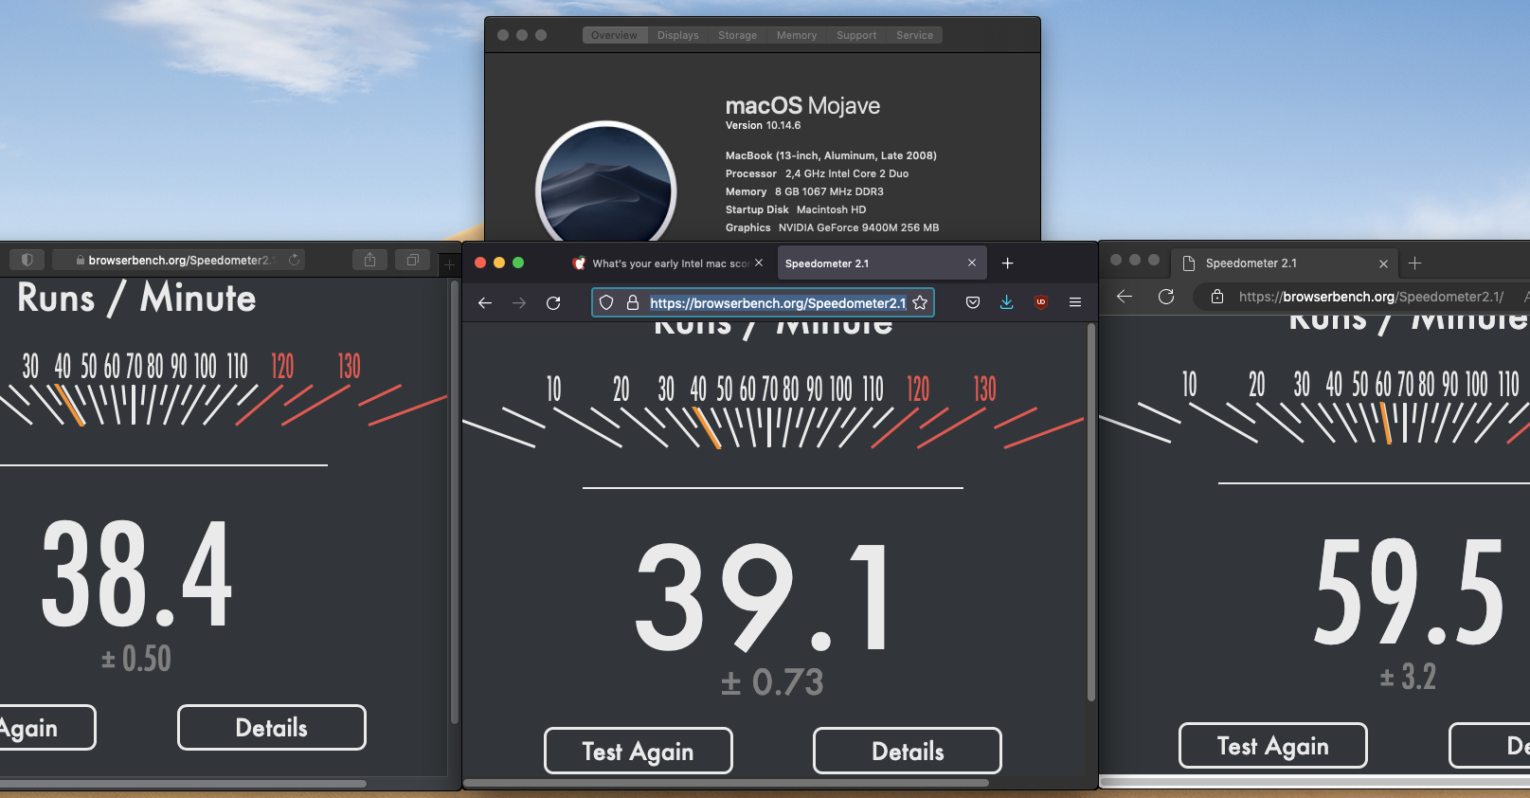Click Safari's browserbench.org address field

coord(178,260)
